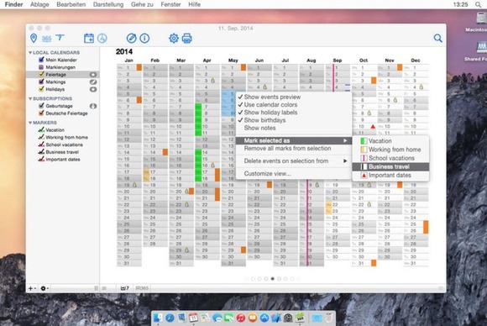Click the badge icon next to Geburtstage
This screenshot has height=326, width=487.
[93, 106]
